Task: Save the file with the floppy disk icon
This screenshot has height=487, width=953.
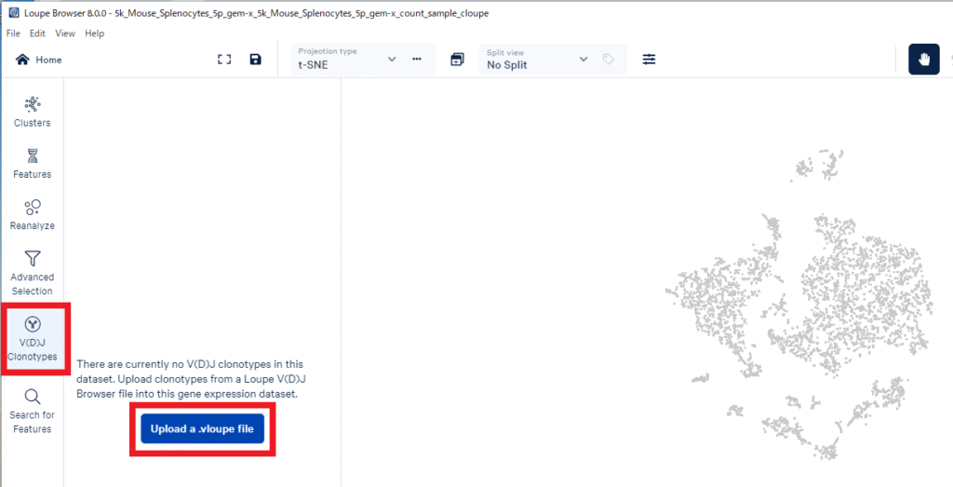Action: pos(256,60)
